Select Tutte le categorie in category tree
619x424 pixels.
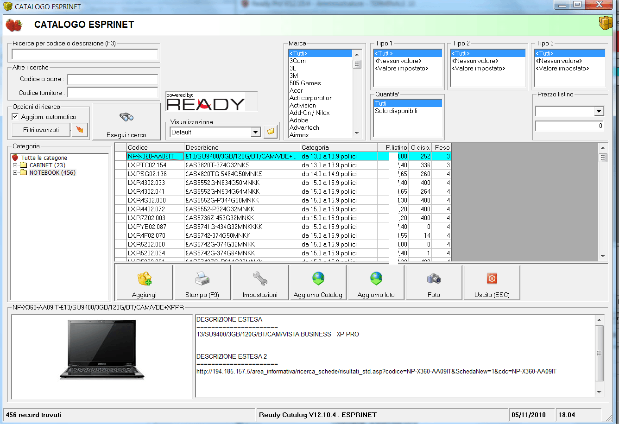click(44, 158)
